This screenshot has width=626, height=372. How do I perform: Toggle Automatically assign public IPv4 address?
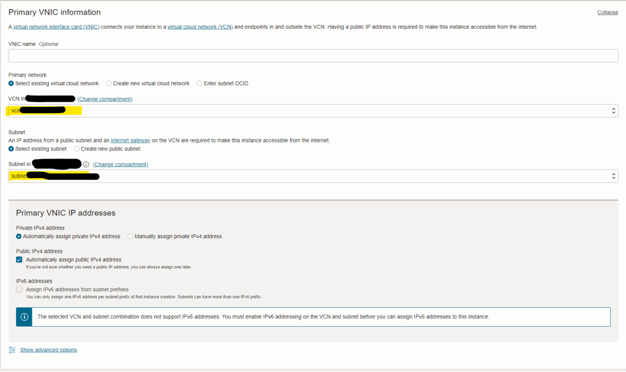point(20,260)
